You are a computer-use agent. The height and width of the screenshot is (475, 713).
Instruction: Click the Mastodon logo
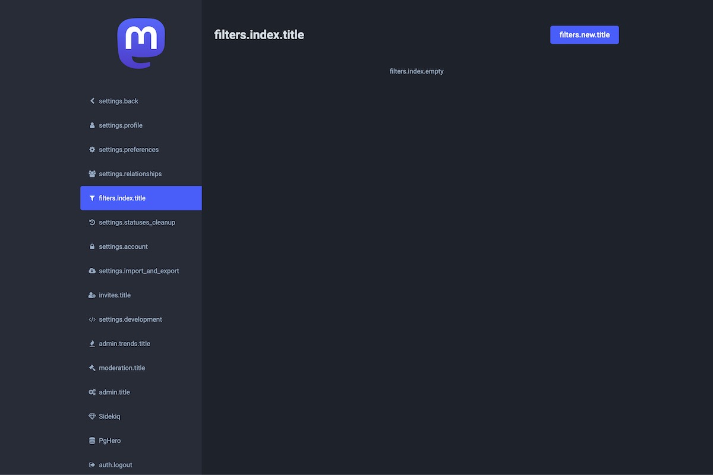pyautogui.click(x=141, y=43)
